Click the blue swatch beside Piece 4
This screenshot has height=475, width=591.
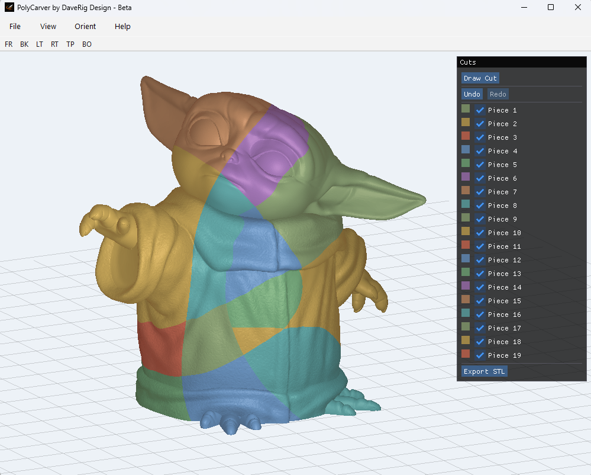(466, 149)
